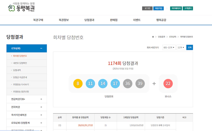Open the 1174 round number dropdown
This screenshot has height=131, width=212.
[181, 47]
